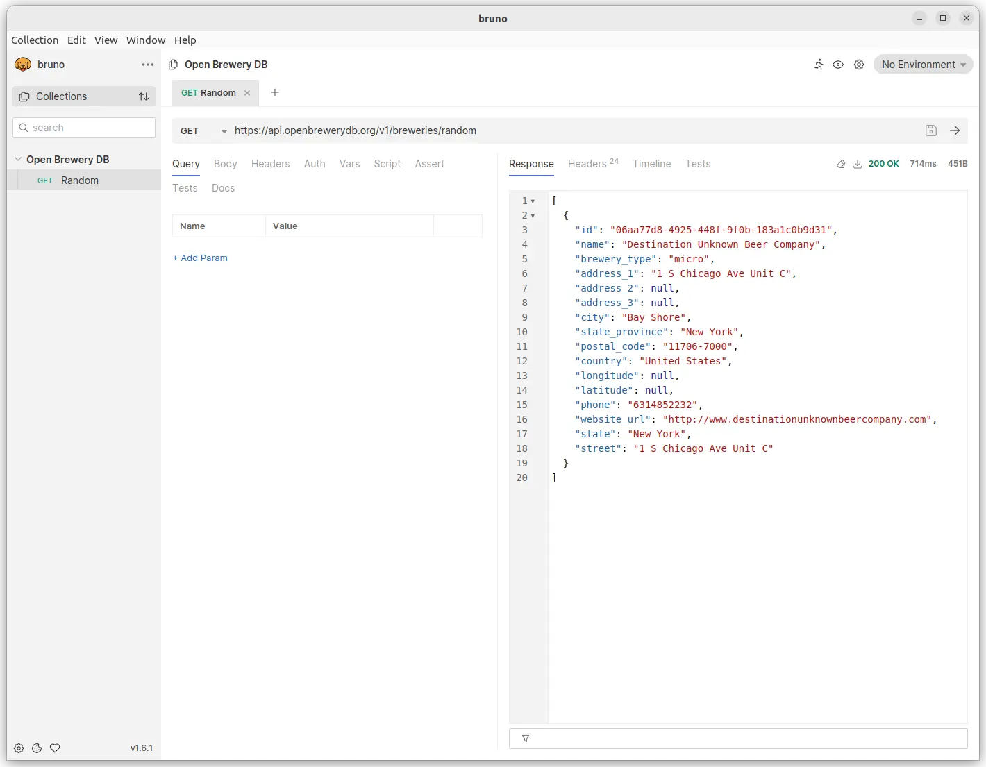Open a new request tab with plus
Screen dimensions: 986x767
coord(275,92)
